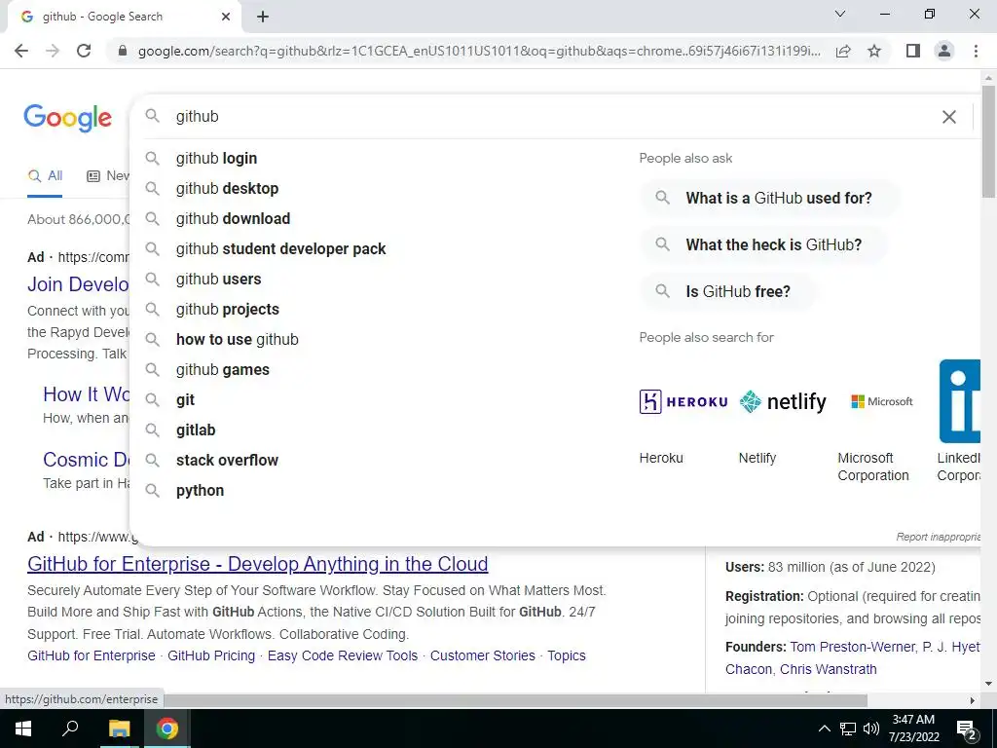Open the taskbar clock showing 3:47 AM
This screenshot has width=997, height=748.
pyautogui.click(x=913, y=729)
